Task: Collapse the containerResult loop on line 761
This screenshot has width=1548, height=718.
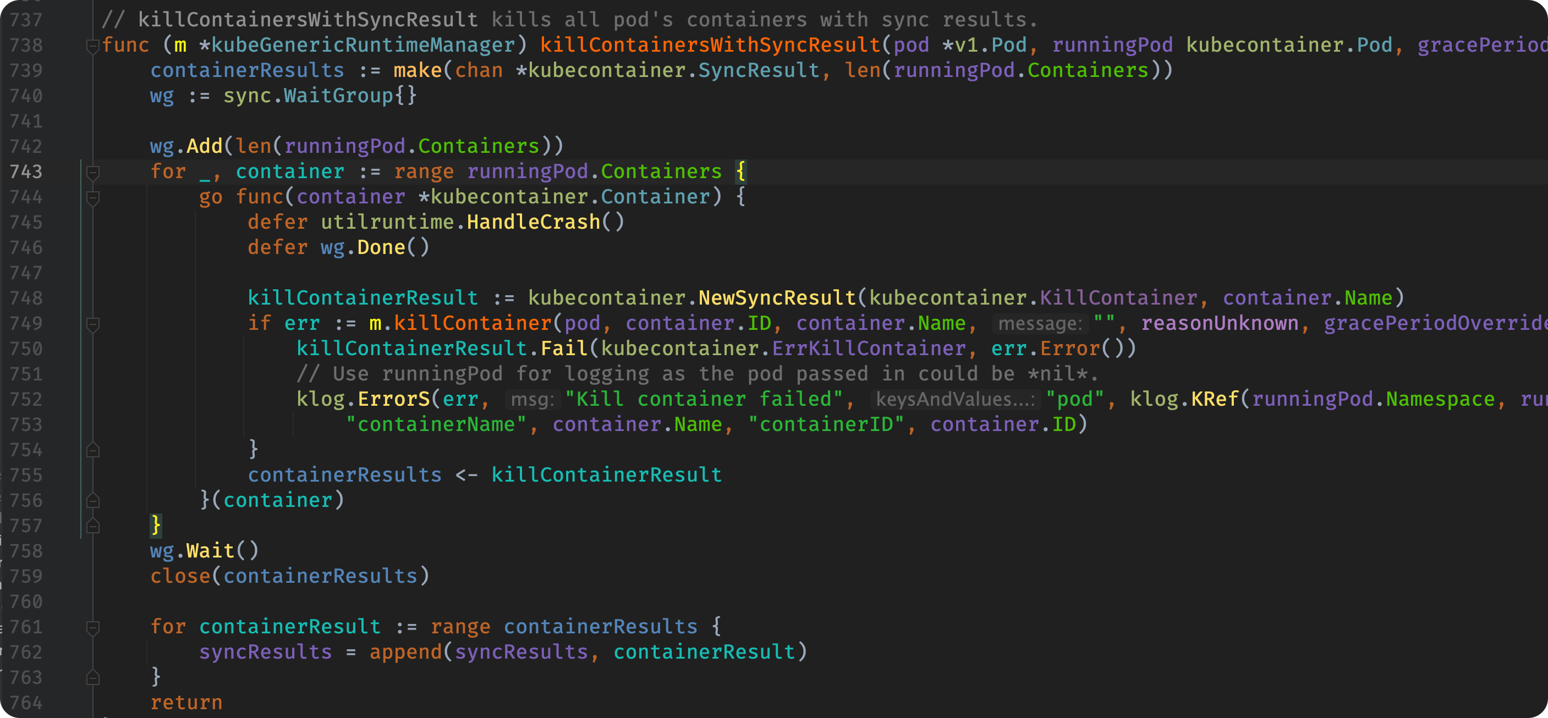Action: [92, 627]
